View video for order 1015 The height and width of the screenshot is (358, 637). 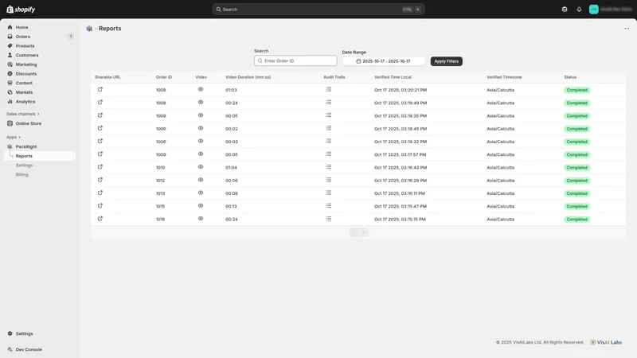click(201, 206)
